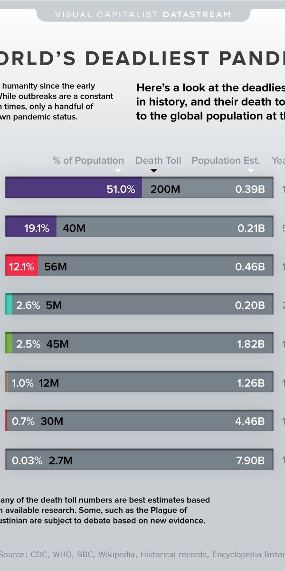Click the white arrow under Population Est.
285x571 pixels.
tap(251, 171)
